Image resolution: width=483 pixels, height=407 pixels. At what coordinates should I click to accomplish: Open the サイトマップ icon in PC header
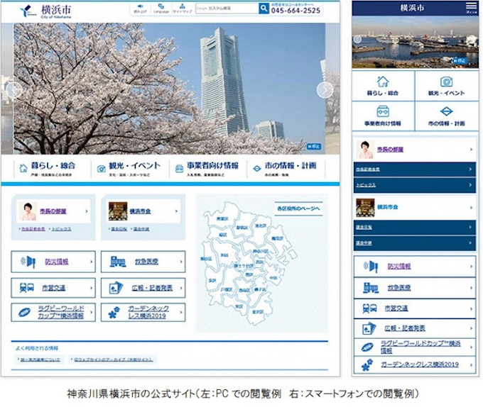coord(182,9)
